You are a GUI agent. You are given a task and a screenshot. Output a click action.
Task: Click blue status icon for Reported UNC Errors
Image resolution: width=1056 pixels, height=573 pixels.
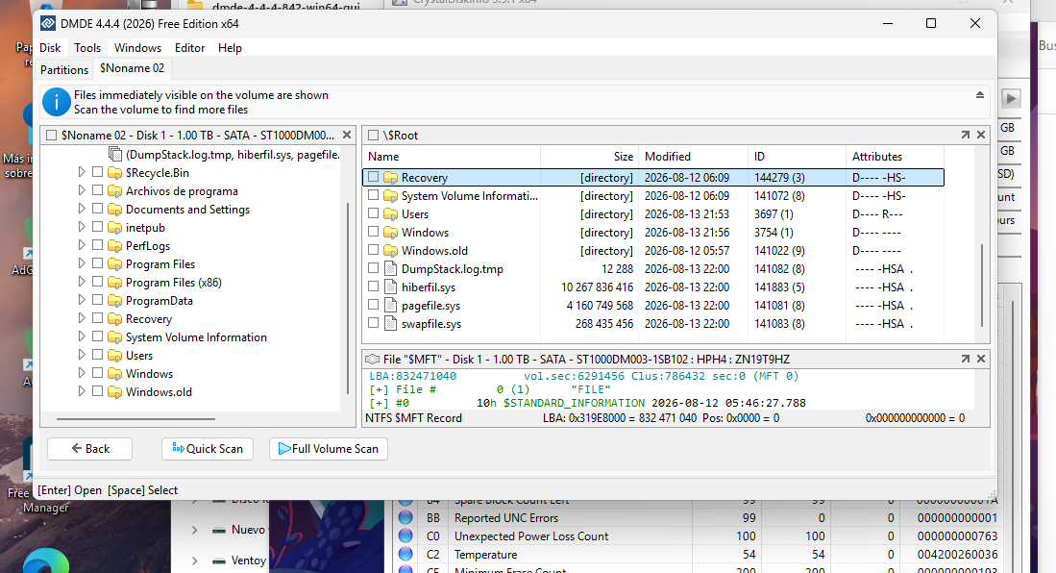(405, 518)
